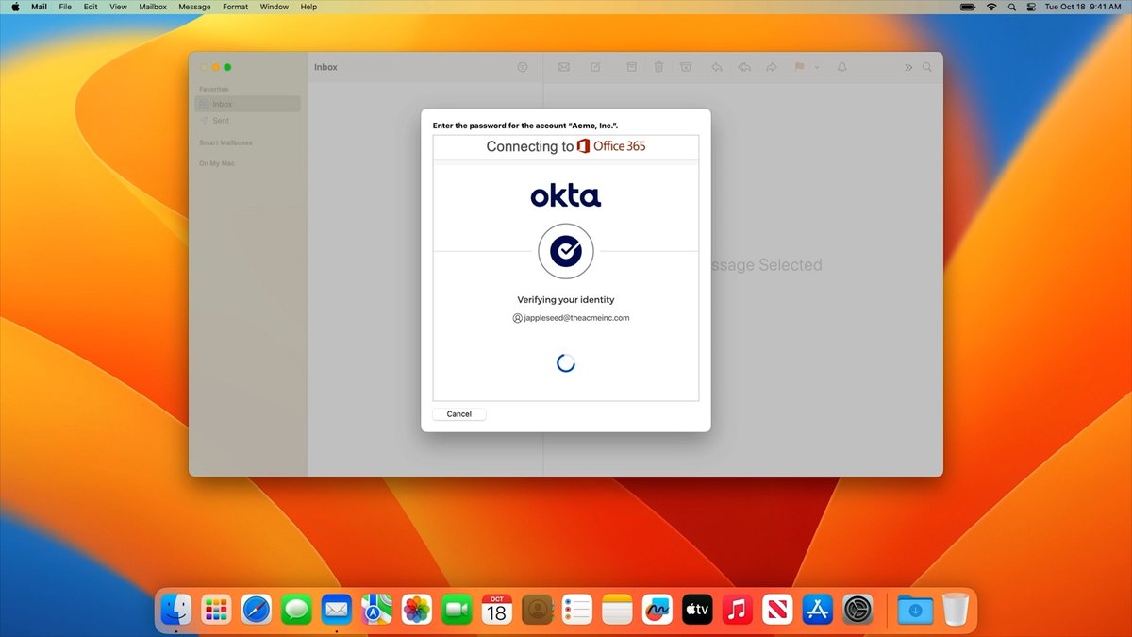The width and height of the screenshot is (1132, 637).
Task: Click the date and time in menu bar
Action: tap(1082, 7)
